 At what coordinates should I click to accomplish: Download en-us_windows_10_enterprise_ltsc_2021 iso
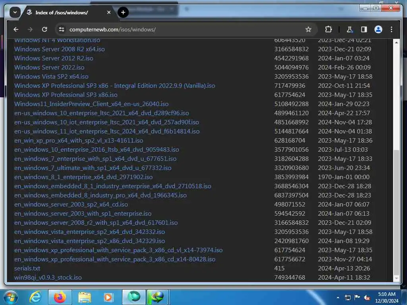click(101, 113)
